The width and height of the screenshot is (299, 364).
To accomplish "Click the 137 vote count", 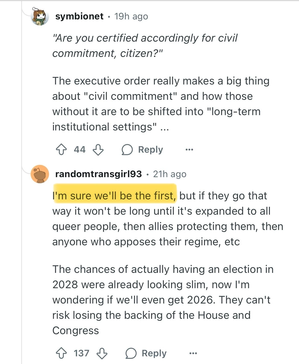I will pos(82,354).
